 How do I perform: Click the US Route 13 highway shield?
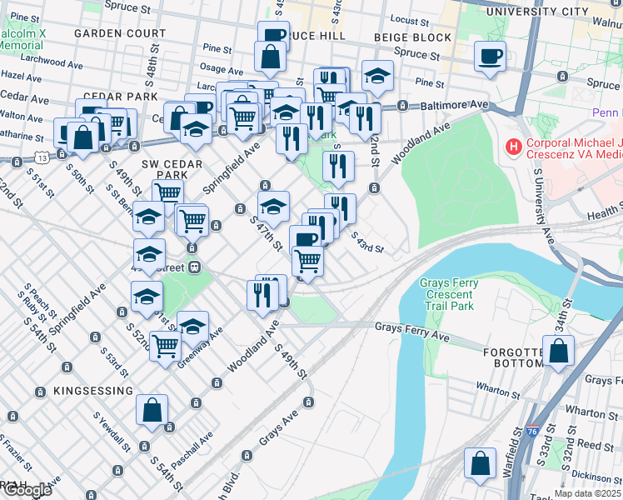pos(42,157)
